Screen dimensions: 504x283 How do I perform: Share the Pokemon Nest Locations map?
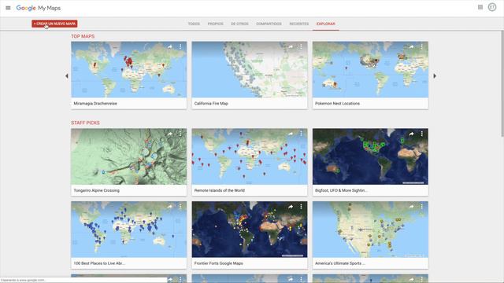[x=411, y=47]
